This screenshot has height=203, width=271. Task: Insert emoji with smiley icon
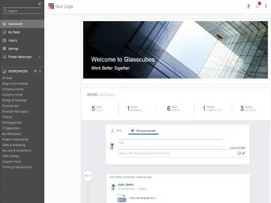[x=239, y=153]
